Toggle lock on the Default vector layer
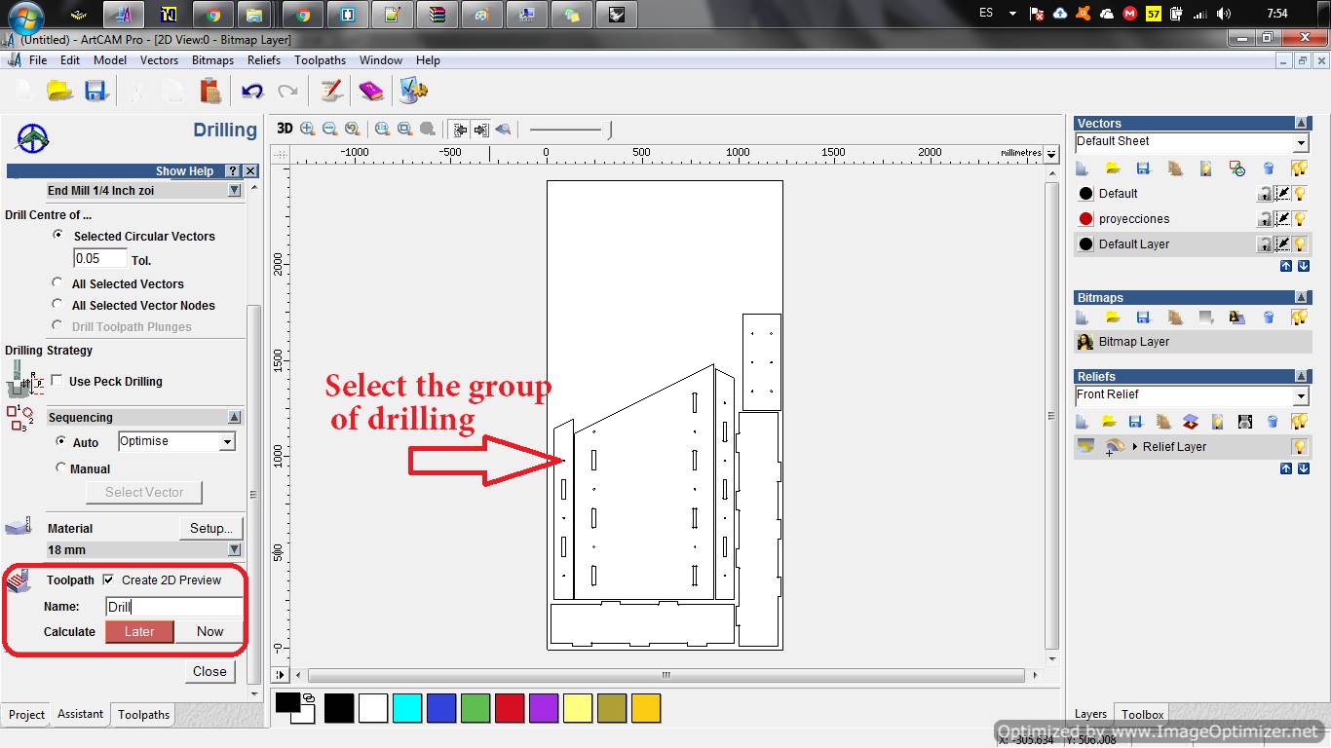This screenshot has width=1331, height=748. [1265, 194]
